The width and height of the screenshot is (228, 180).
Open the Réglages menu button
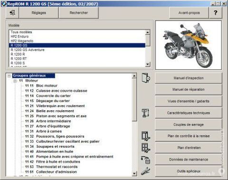click(38, 13)
